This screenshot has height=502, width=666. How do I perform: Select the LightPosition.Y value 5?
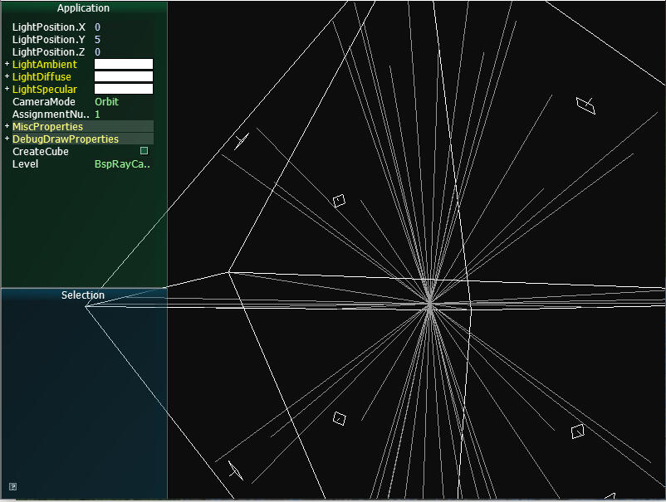pyautogui.click(x=98, y=40)
